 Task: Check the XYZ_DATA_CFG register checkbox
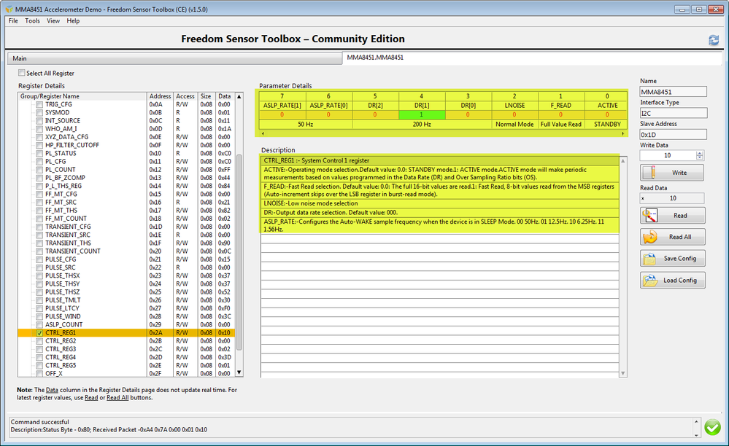[x=39, y=137]
